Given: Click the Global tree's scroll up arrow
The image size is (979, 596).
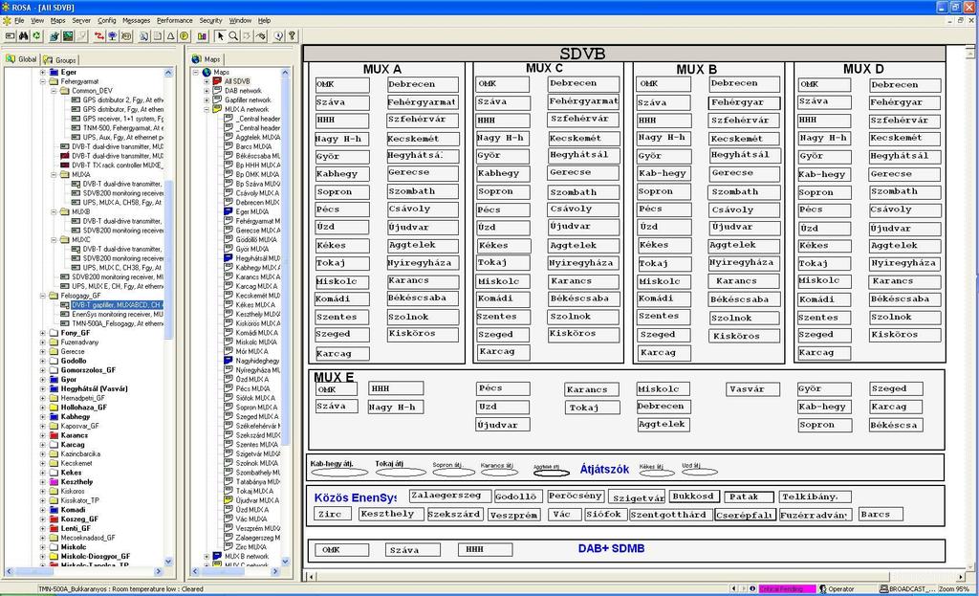Looking at the screenshot, I should click(168, 73).
